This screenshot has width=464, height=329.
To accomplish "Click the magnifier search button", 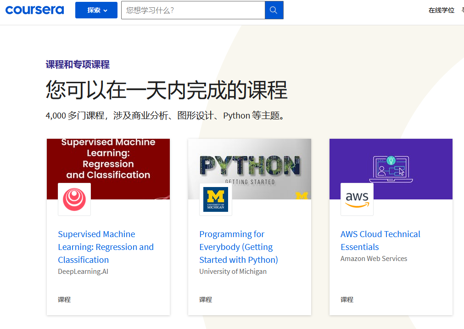I will tap(274, 10).
